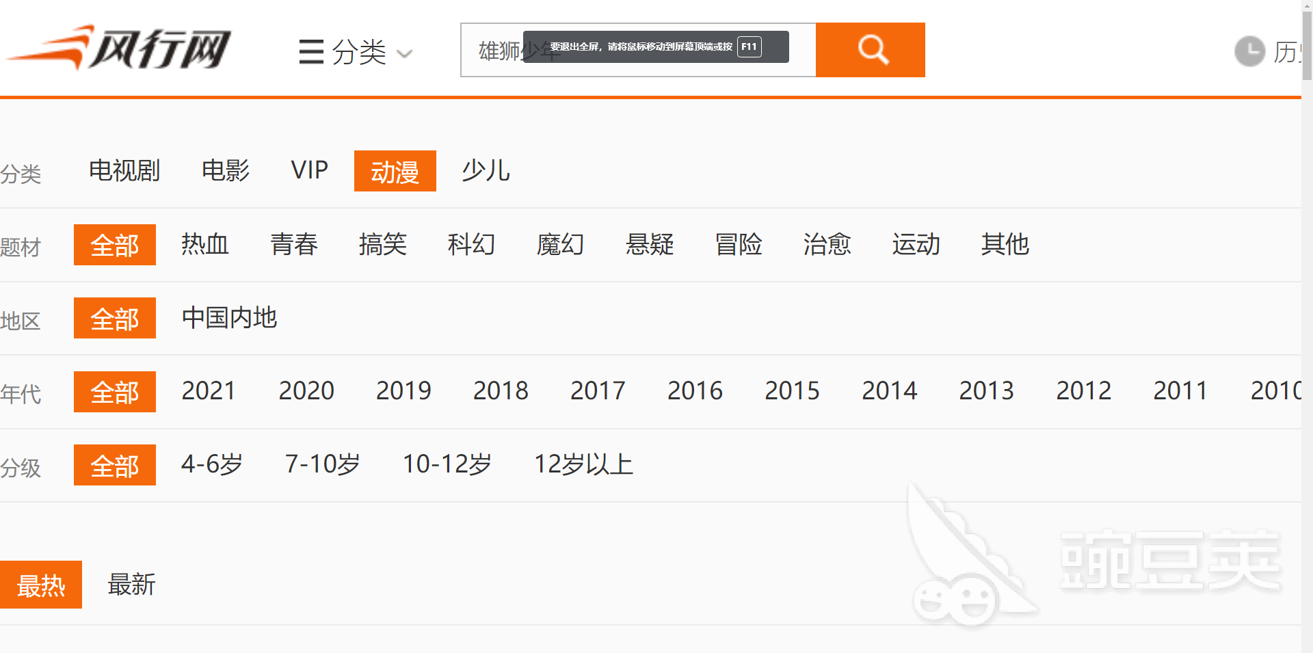Click the 风行网 logo

120,48
